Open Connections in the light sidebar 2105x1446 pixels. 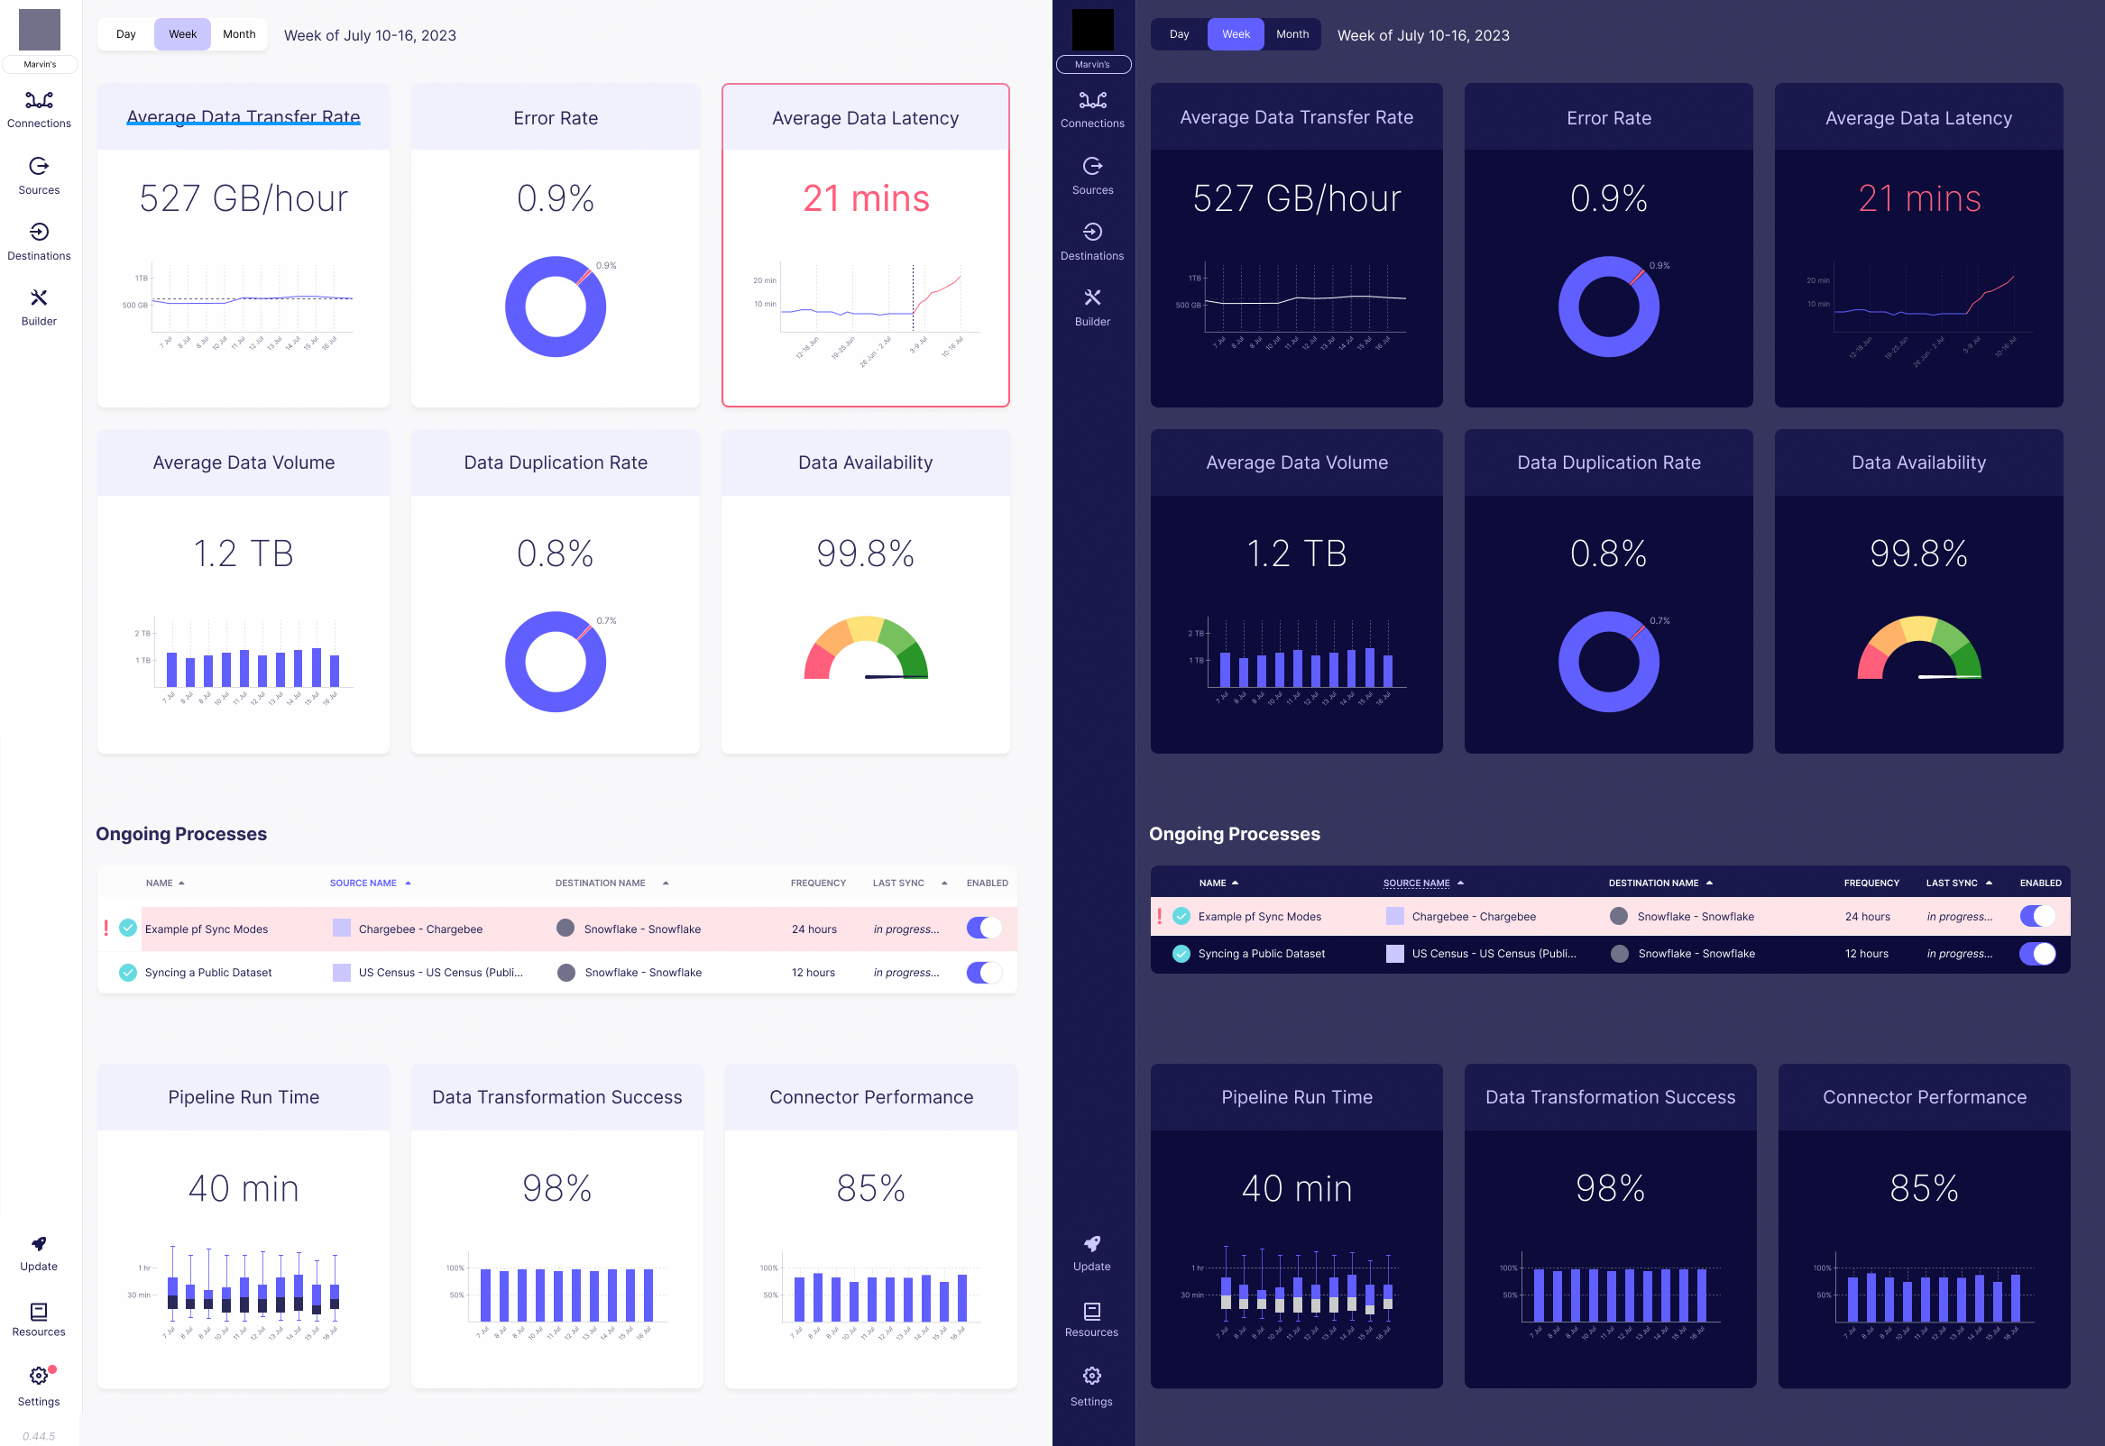(39, 109)
